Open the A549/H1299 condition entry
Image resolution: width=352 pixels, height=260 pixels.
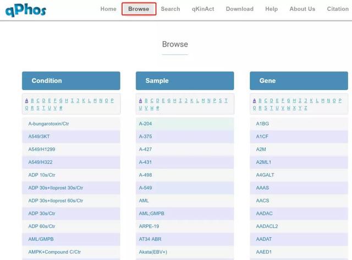coord(42,149)
